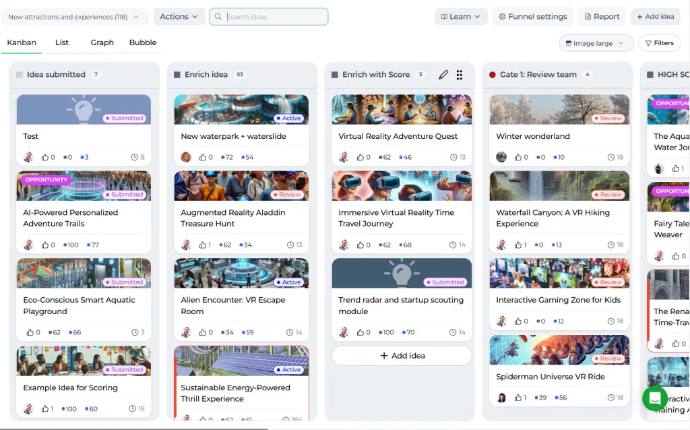690x430 pixels.
Task: Click the thumbs-up icon on the Test card
Action: [x=45, y=157]
